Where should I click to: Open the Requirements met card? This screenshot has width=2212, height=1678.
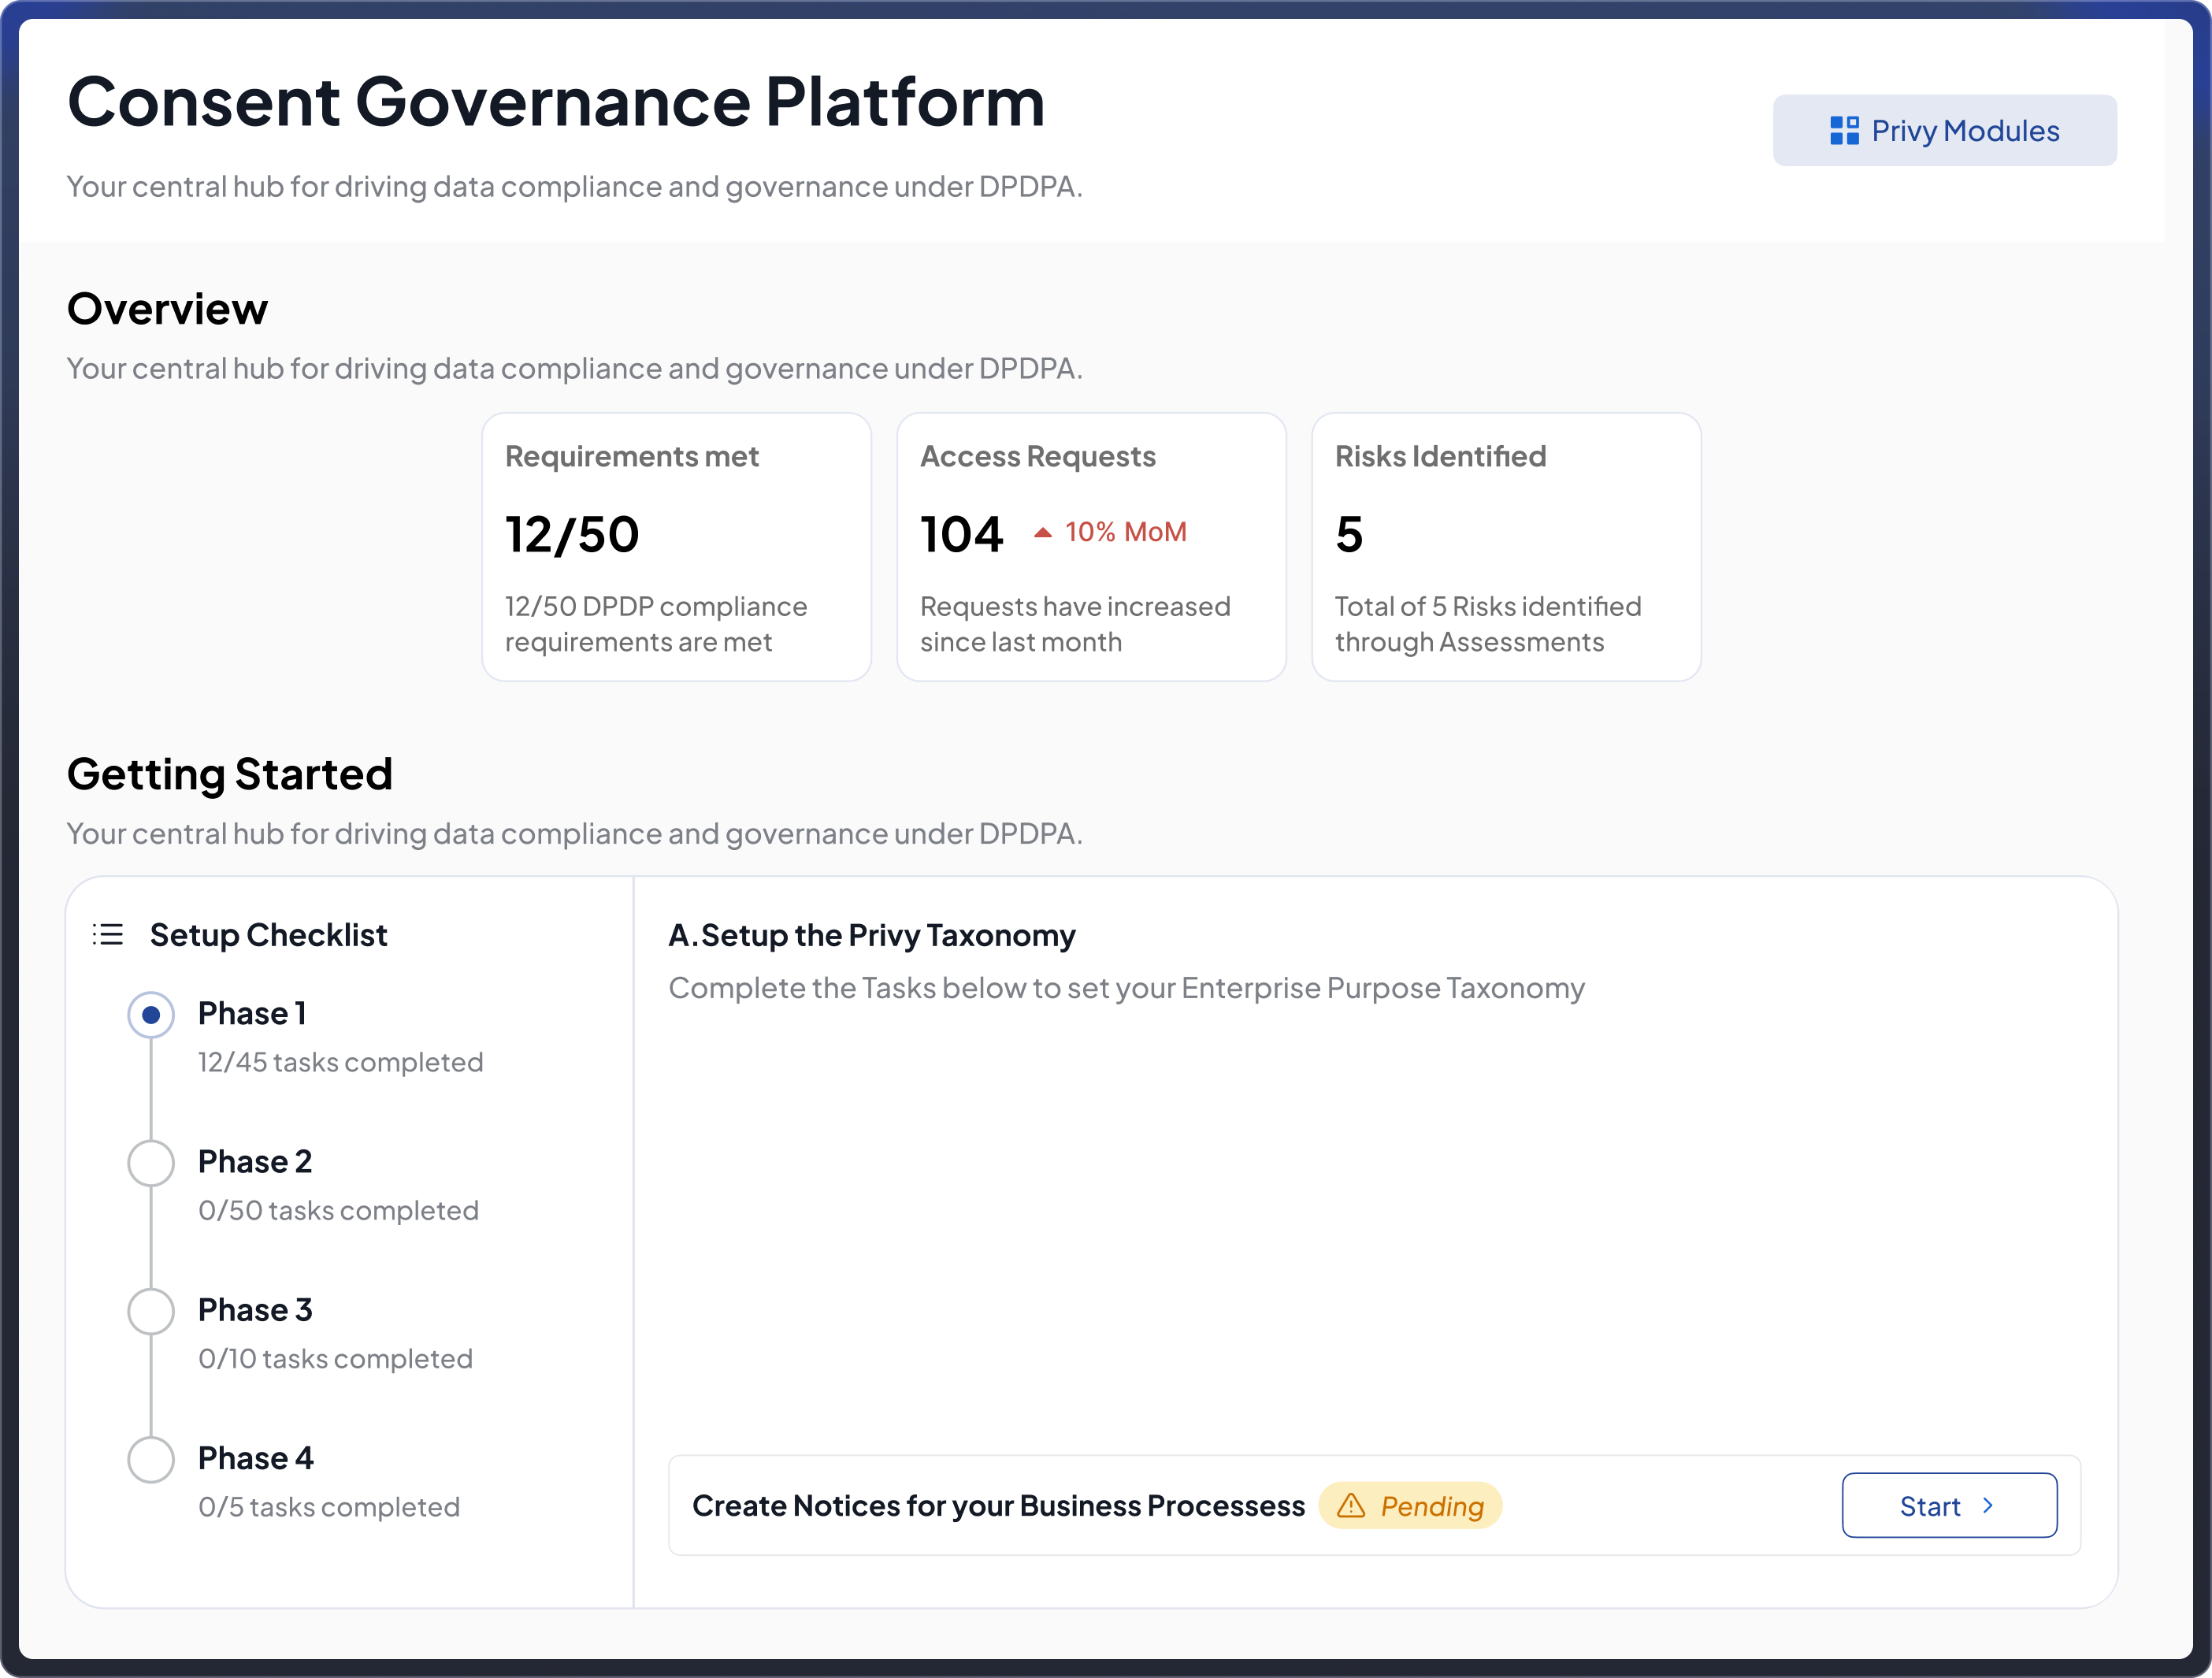click(x=677, y=547)
